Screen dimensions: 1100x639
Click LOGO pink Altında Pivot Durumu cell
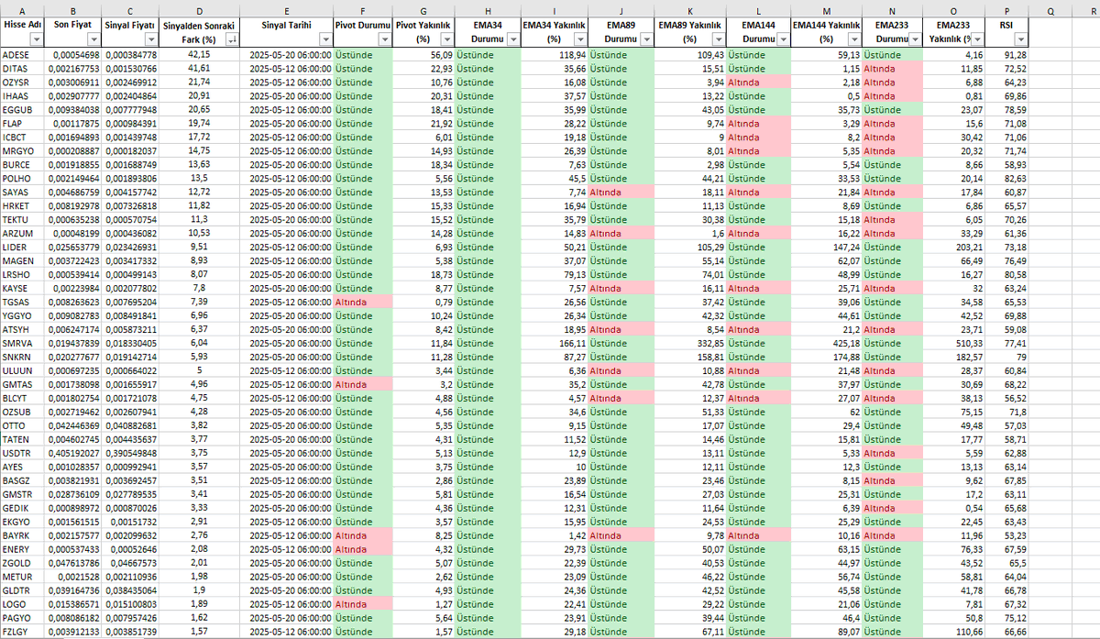pos(363,603)
